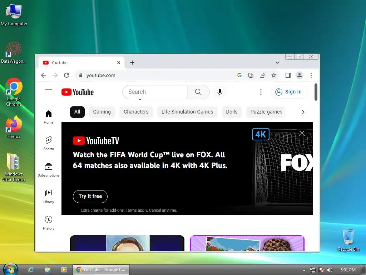Screen dimensions: 366x275
Task: Select DataWagon desktop shortcut
Action: point(14,52)
